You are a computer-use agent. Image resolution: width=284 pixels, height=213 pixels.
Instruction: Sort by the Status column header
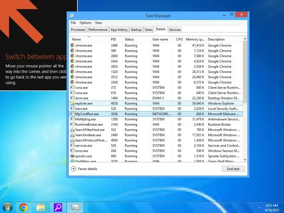(137, 39)
